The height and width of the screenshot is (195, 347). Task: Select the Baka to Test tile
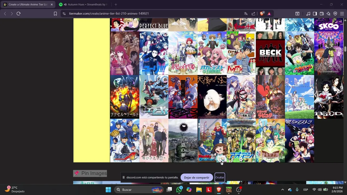[x=212, y=53]
